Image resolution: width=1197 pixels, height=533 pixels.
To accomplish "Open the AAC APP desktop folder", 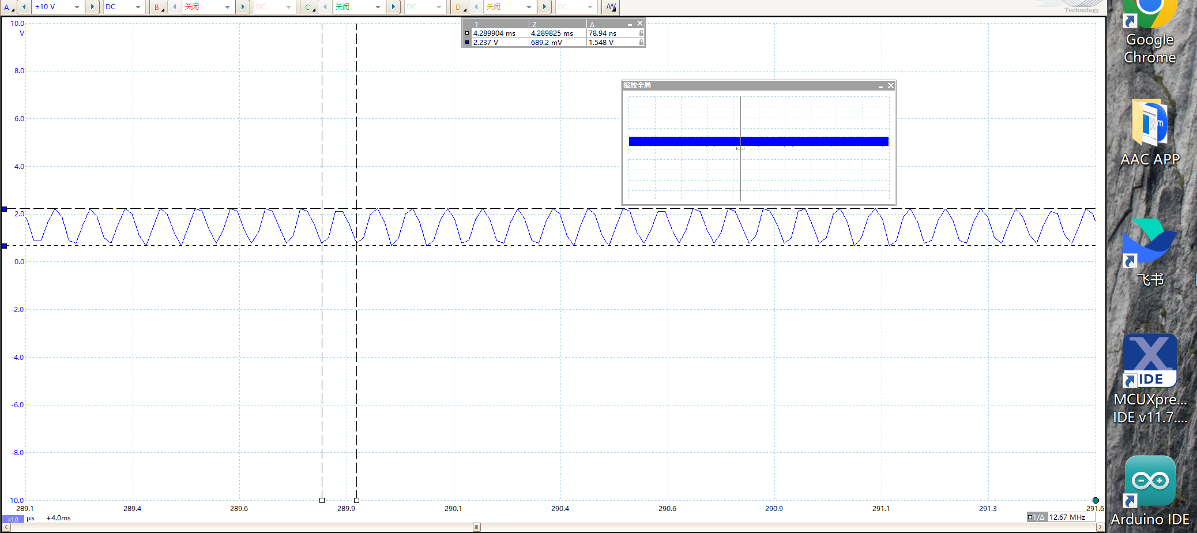I will click(x=1150, y=133).
